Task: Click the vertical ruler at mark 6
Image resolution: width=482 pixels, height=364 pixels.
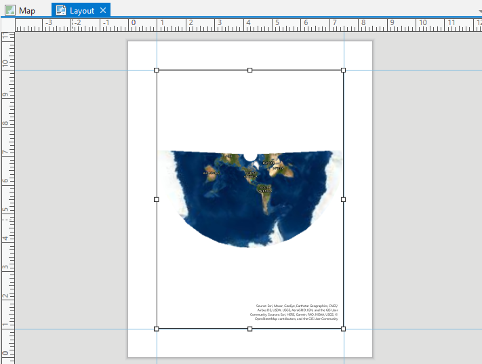Action: coord(5,180)
